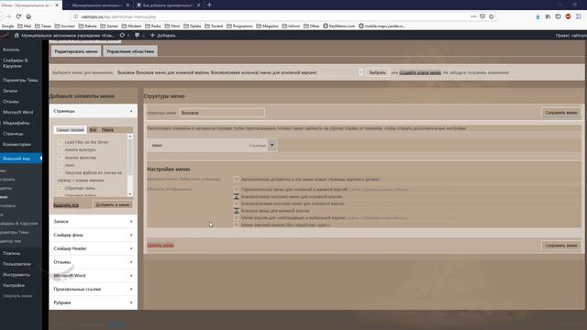Check the 'Load Files on the Server' page
Viewport: 587px width, 330px height.
pos(61,142)
